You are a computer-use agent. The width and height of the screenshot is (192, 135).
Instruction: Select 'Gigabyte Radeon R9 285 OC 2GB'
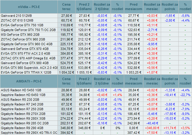click(25, 123)
